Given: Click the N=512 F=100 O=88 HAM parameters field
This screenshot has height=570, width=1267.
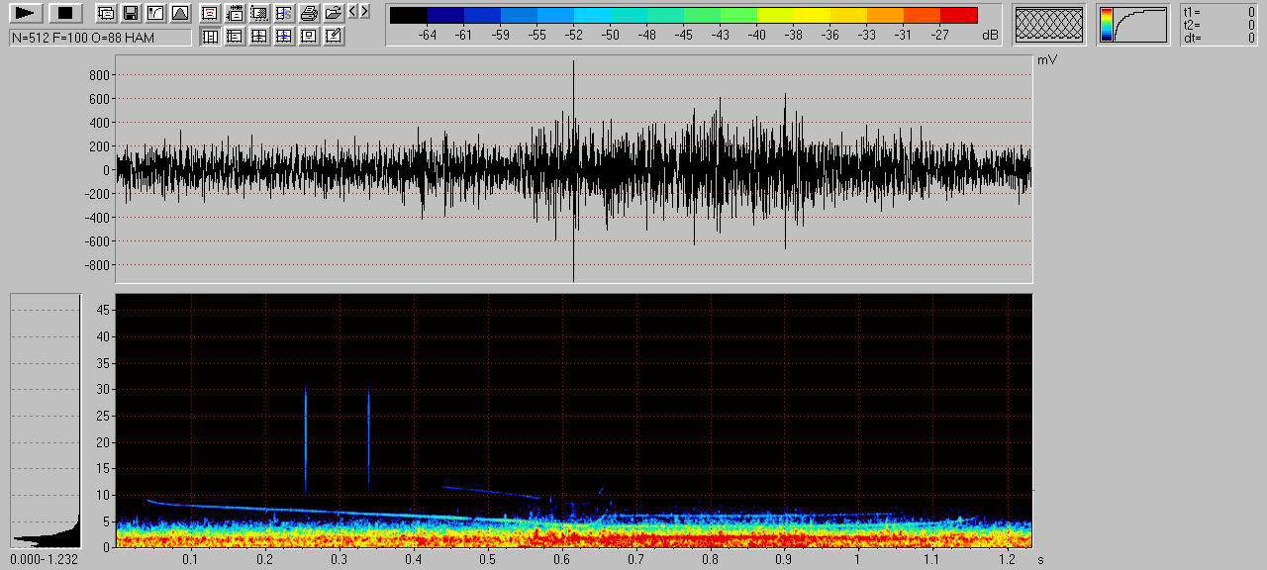Looking at the screenshot, I should tap(101, 38).
